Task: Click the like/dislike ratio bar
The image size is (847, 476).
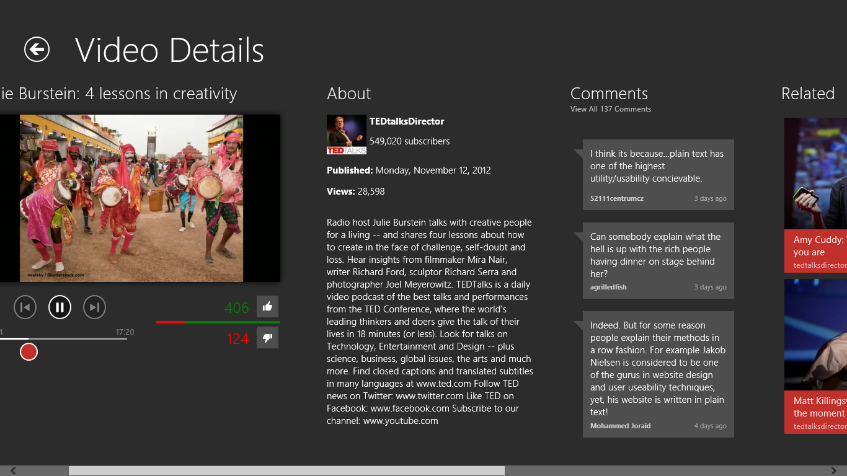Action: point(218,322)
